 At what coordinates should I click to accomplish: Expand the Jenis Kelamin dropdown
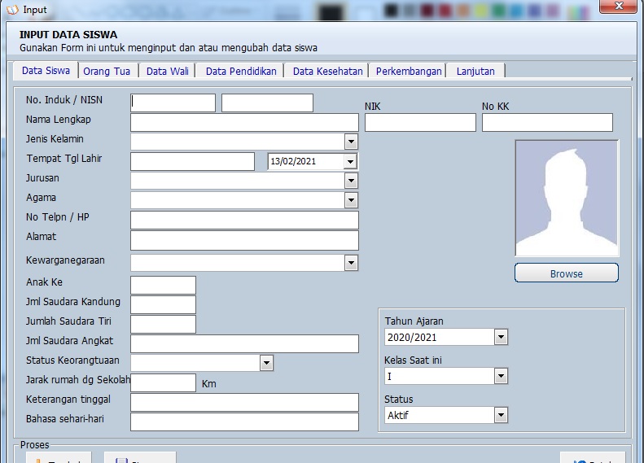pos(351,142)
